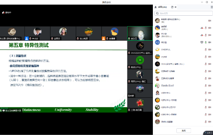Select the red flower avatar participant tile
The width and height of the screenshot is (213, 135).
pos(140,105)
